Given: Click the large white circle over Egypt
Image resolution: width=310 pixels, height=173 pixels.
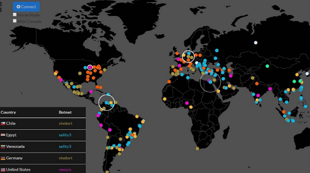Looking at the screenshot, I should (210, 82).
